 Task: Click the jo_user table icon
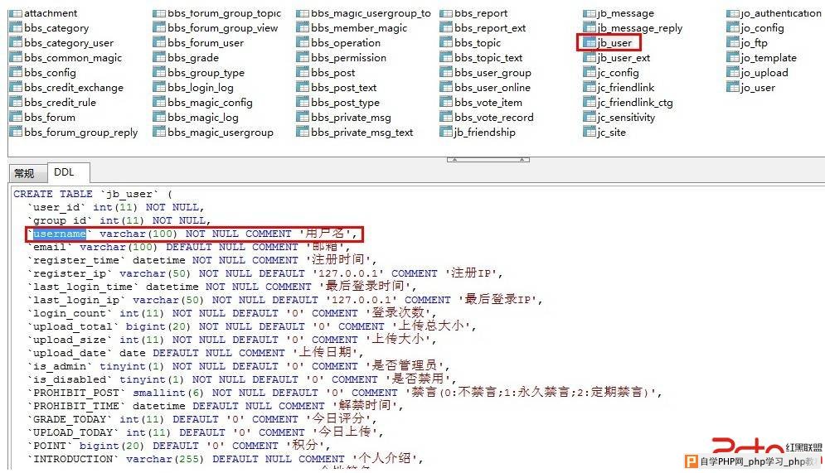pos(733,88)
